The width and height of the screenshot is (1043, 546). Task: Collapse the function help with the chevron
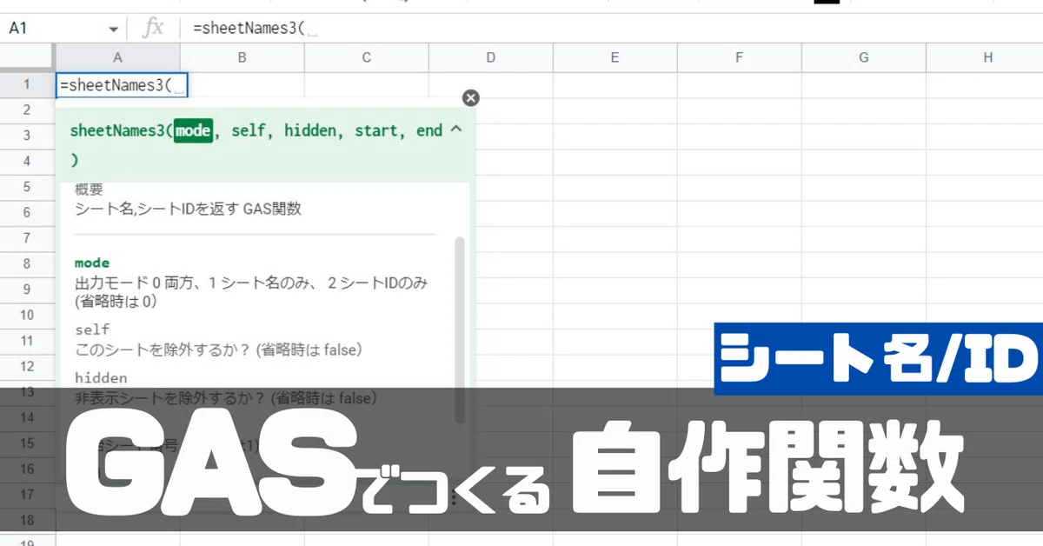457,130
